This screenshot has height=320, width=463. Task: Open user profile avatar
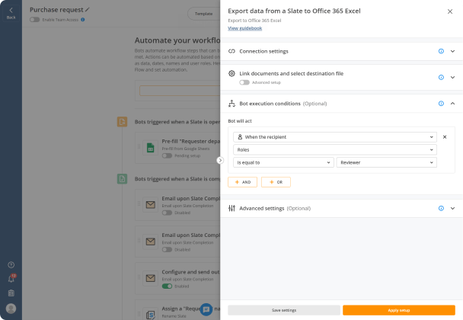click(11, 309)
